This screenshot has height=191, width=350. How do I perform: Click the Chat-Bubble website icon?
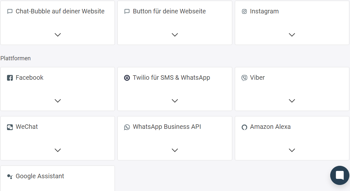coord(10,11)
